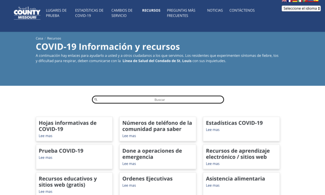Open Números de teléfono de la comunidad title

click(157, 126)
